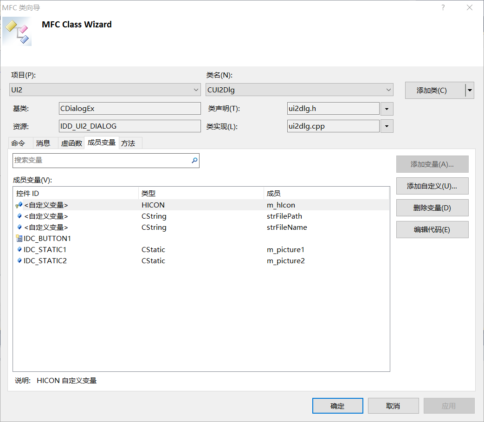Click the help question mark in the title bar

443,7
